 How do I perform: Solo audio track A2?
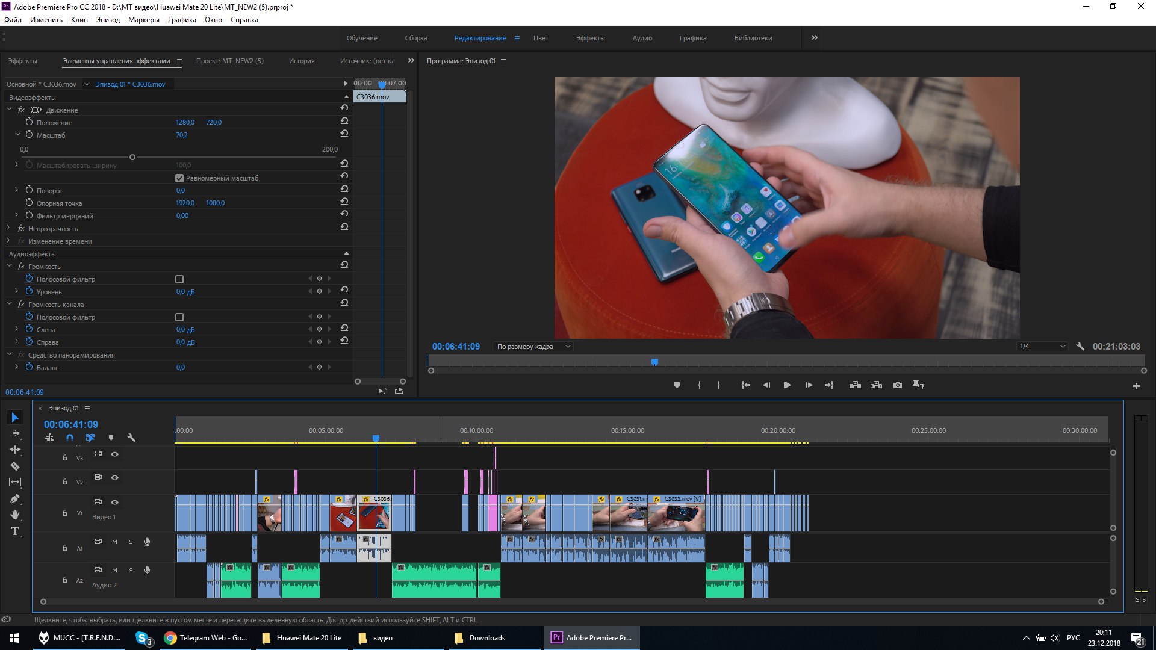131,570
